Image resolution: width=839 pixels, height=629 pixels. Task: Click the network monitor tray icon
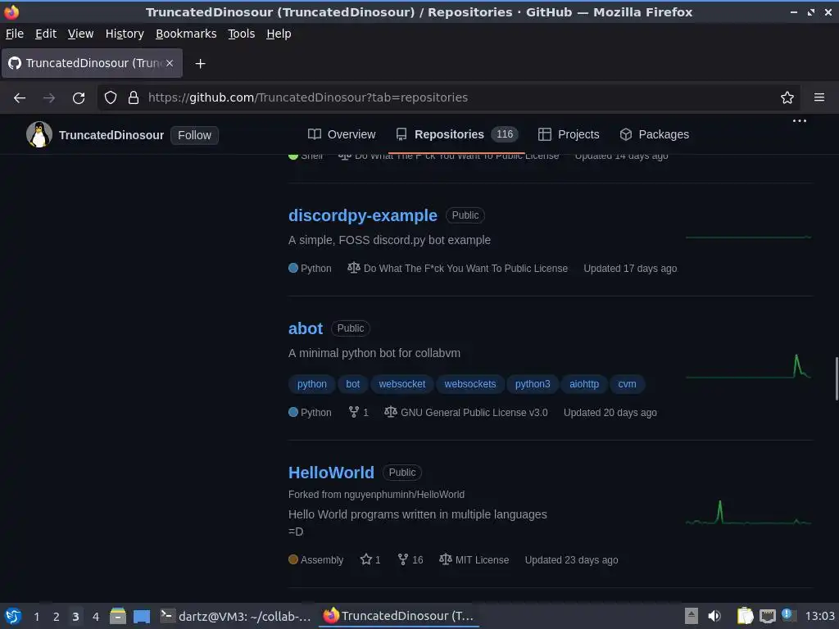(x=767, y=616)
